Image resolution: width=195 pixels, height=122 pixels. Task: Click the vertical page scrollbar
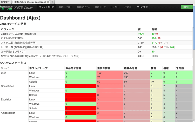point(194,65)
